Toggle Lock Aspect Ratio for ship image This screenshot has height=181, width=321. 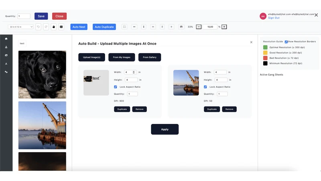[x=205, y=87]
